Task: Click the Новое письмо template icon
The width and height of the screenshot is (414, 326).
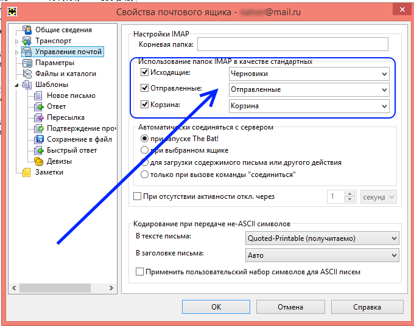Action: pos(39,95)
